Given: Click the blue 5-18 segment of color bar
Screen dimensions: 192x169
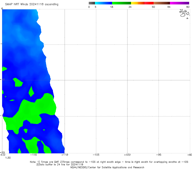Looking at the screenshot, I should pos(104,3).
